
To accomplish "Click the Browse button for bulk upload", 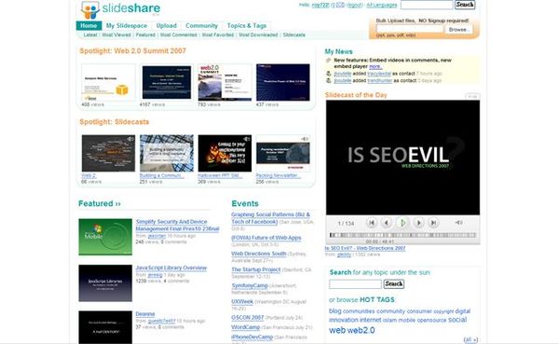I will click(458, 30).
